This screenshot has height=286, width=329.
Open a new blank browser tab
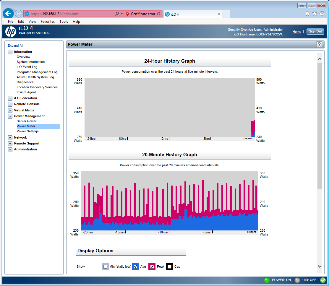point(226,14)
